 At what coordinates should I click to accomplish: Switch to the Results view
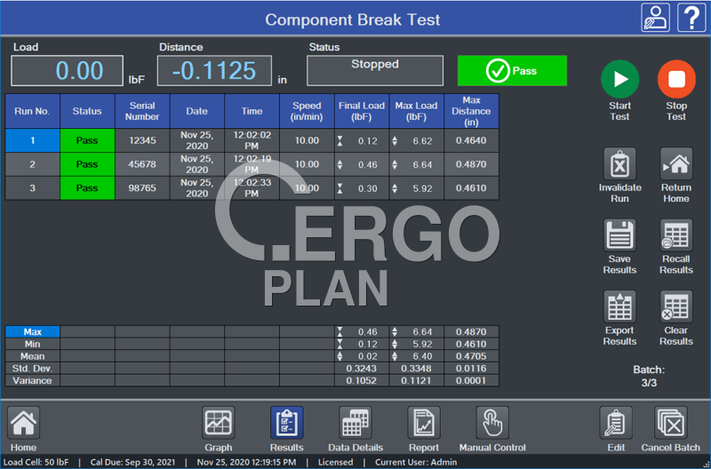click(x=286, y=423)
